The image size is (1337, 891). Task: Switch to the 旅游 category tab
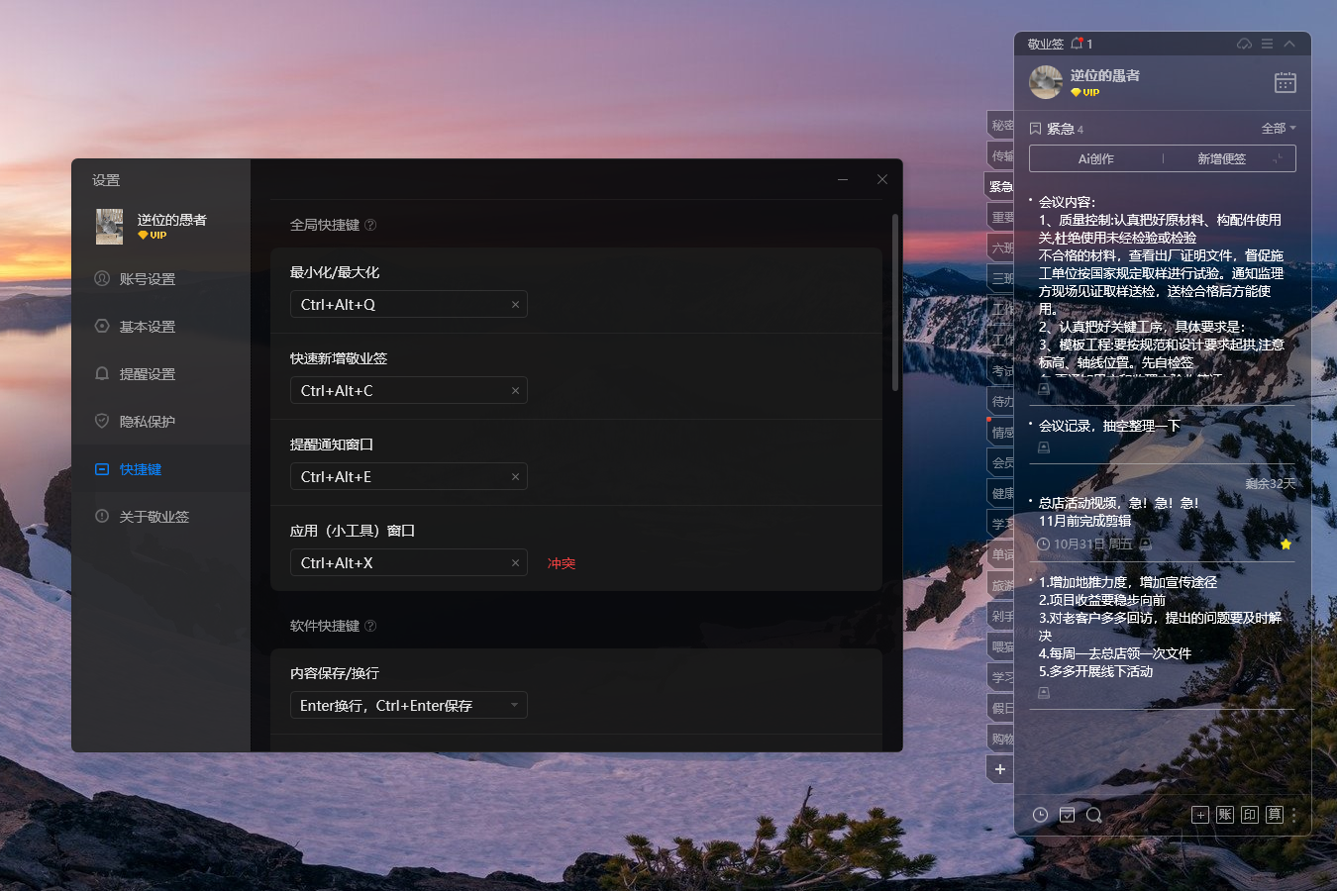[1001, 586]
